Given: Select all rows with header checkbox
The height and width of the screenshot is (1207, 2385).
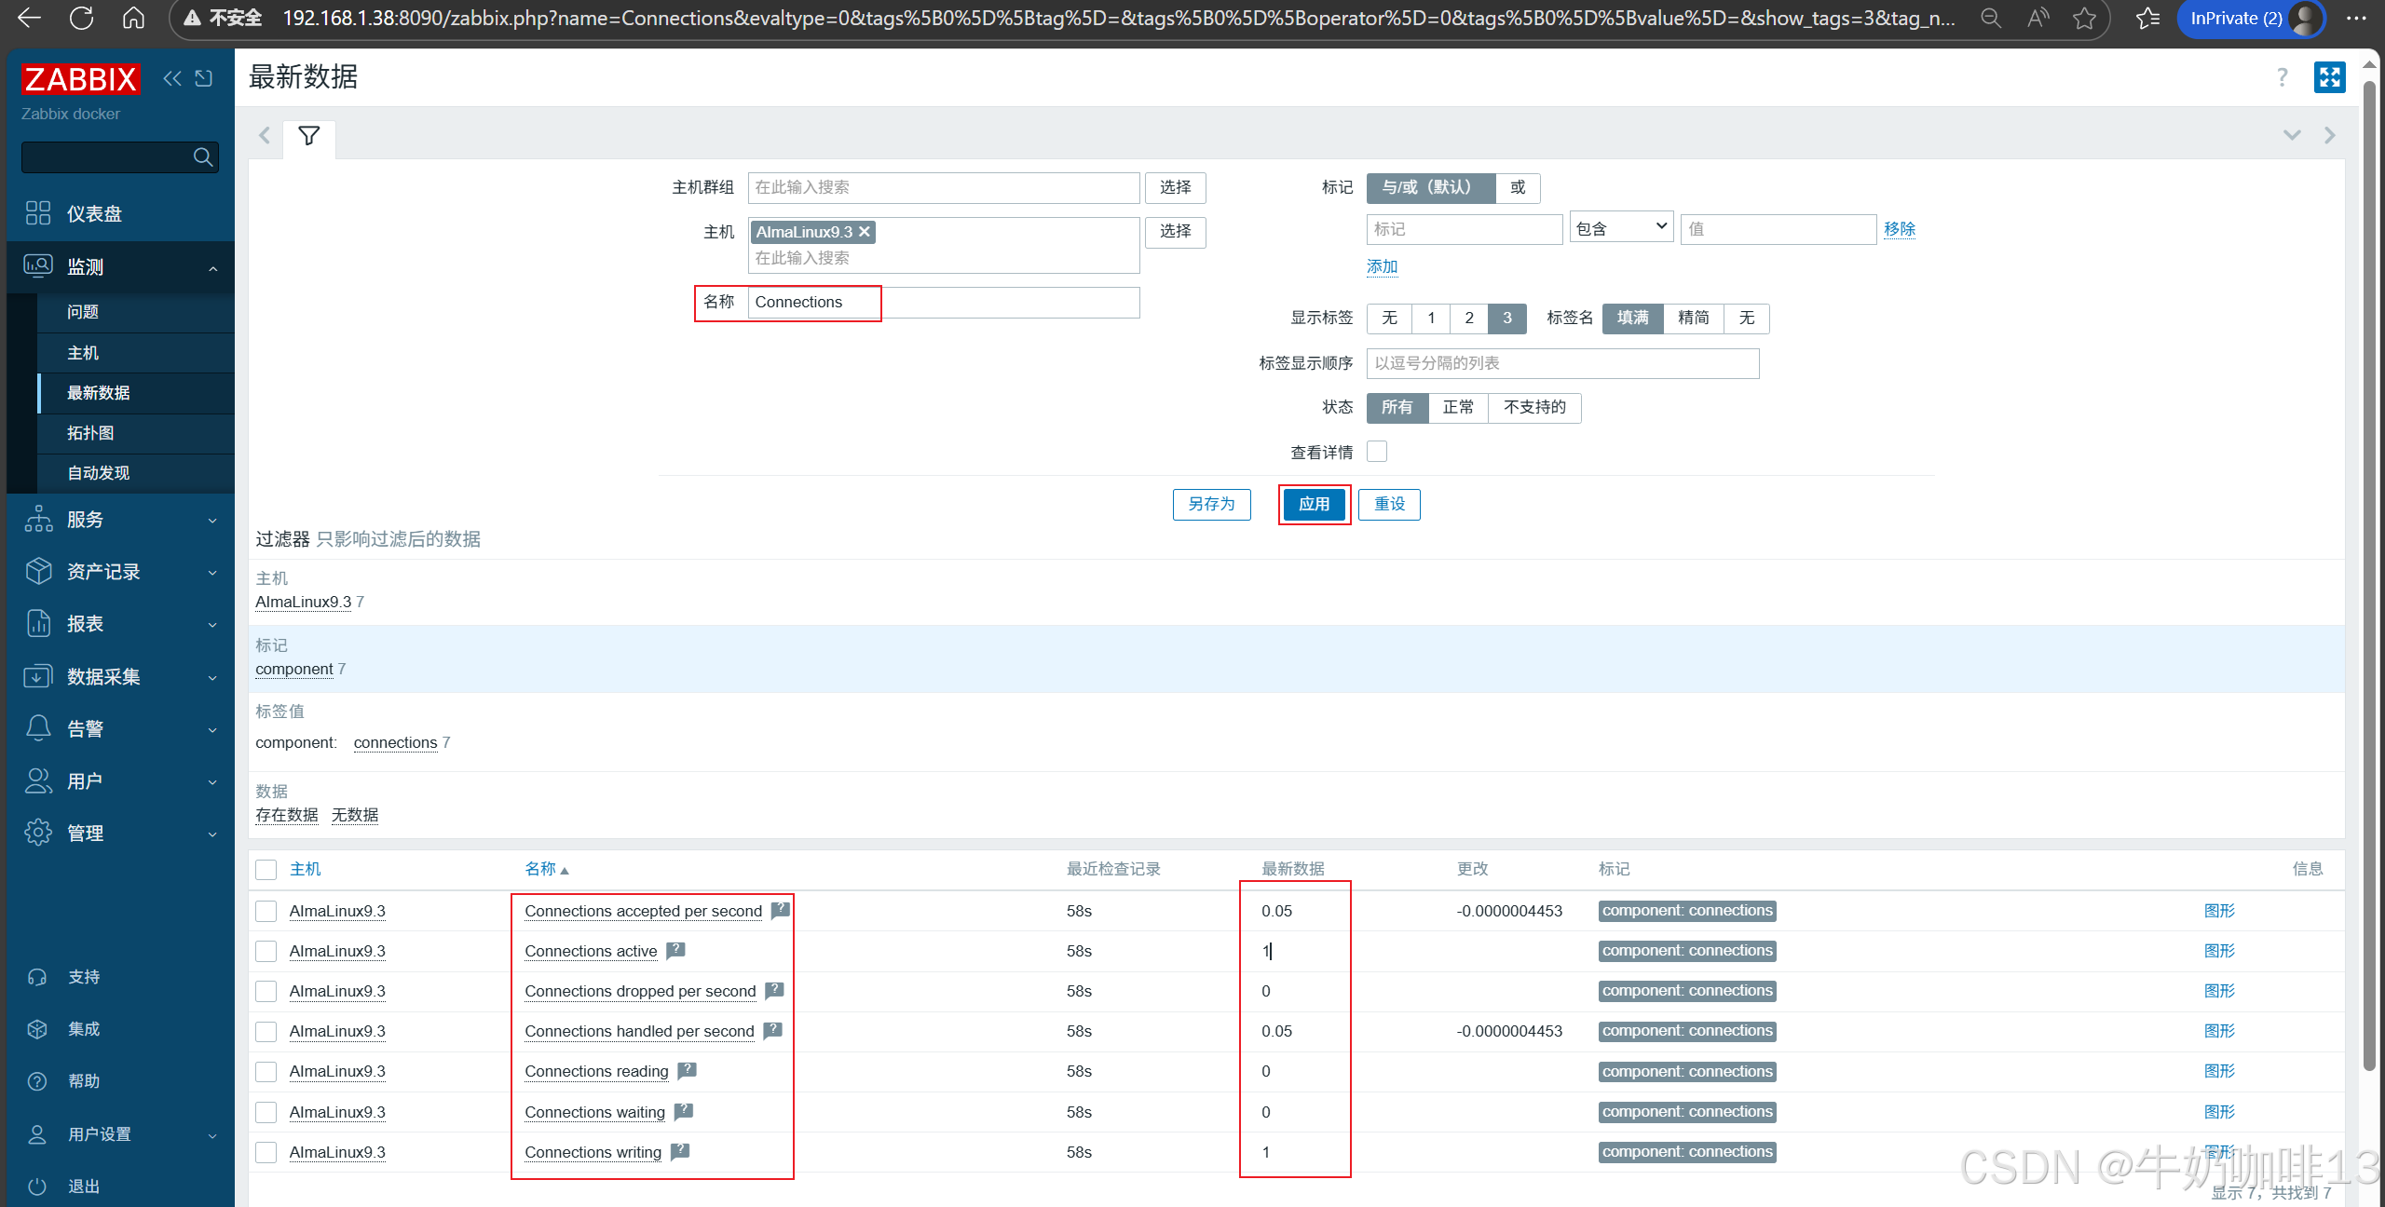Looking at the screenshot, I should (266, 869).
